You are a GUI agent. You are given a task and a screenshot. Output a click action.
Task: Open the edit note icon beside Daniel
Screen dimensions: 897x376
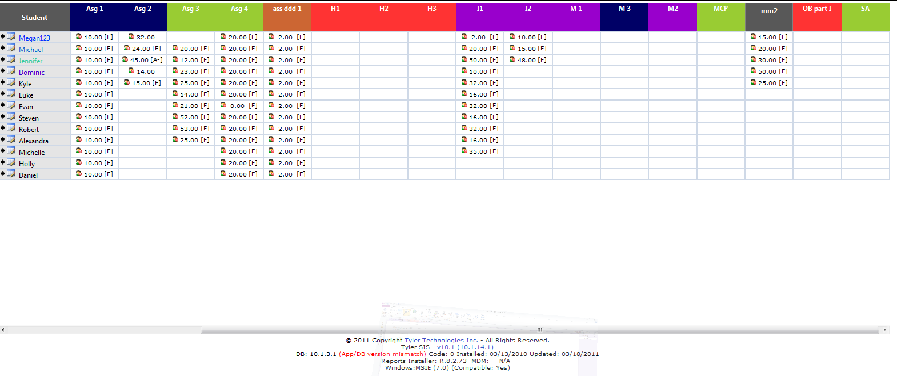tap(11, 174)
